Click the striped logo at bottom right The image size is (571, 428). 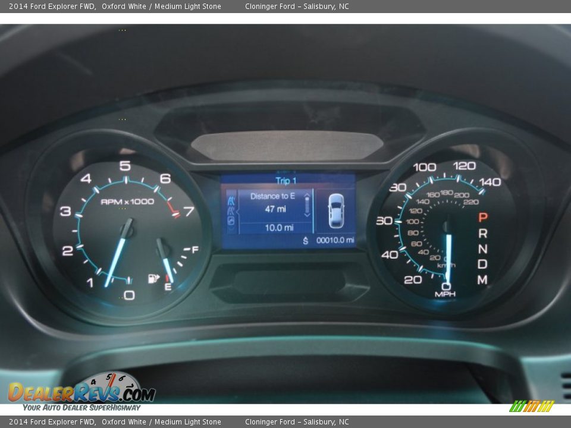[531, 406]
